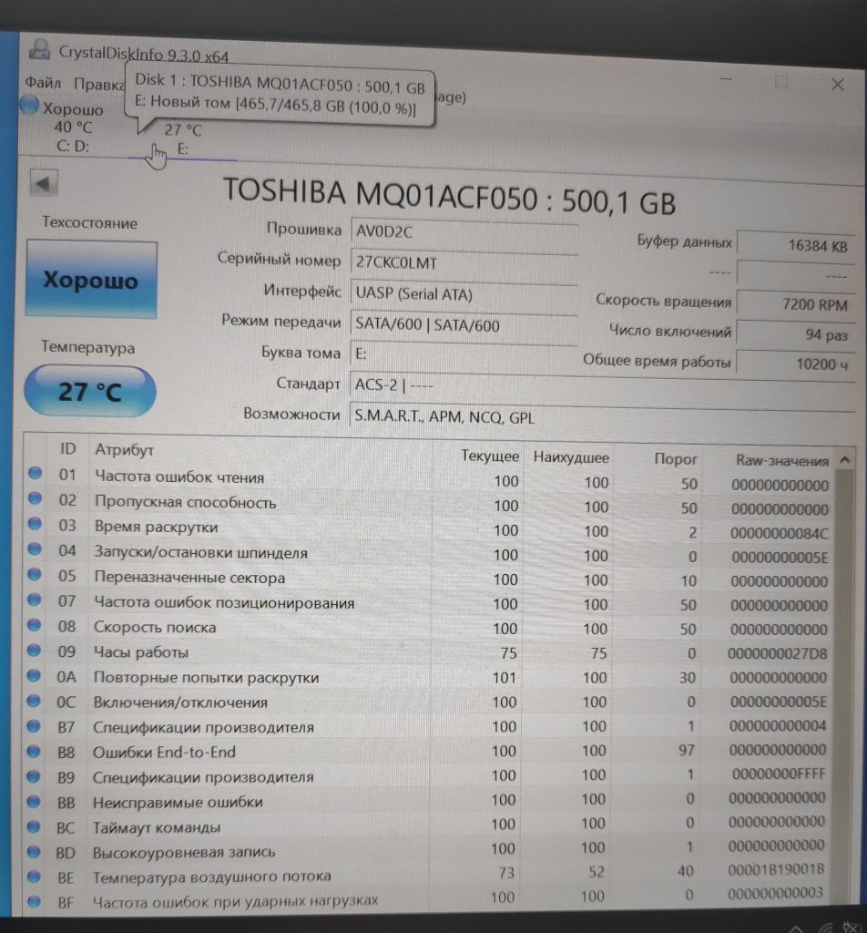Select the Ошибки End-to-End row
867x933 pixels.
[429, 751]
